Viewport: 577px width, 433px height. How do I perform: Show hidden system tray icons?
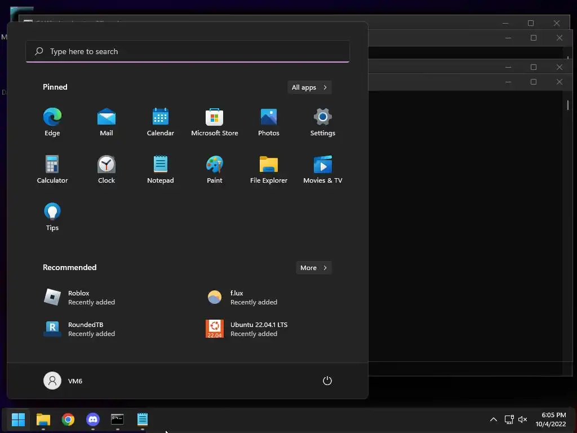494,419
